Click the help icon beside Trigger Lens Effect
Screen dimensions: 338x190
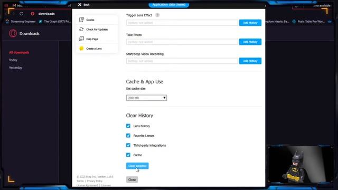(157, 15)
